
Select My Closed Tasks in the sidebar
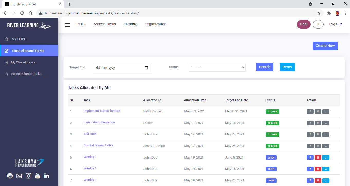[23, 62]
